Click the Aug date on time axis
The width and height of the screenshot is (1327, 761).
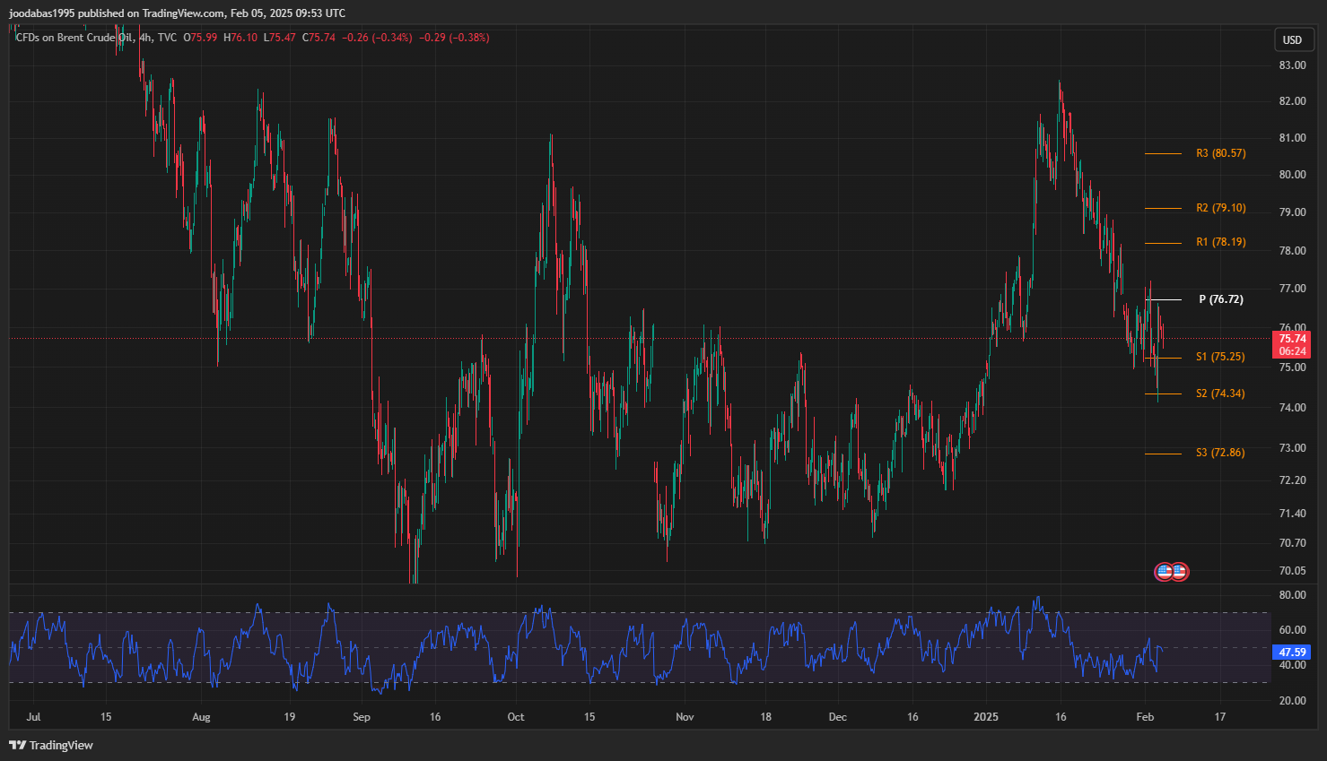tap(201, 717)
